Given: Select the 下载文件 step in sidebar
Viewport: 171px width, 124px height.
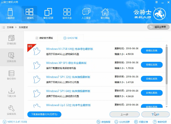Looking at the screenshot, I should tap(11, 93).
